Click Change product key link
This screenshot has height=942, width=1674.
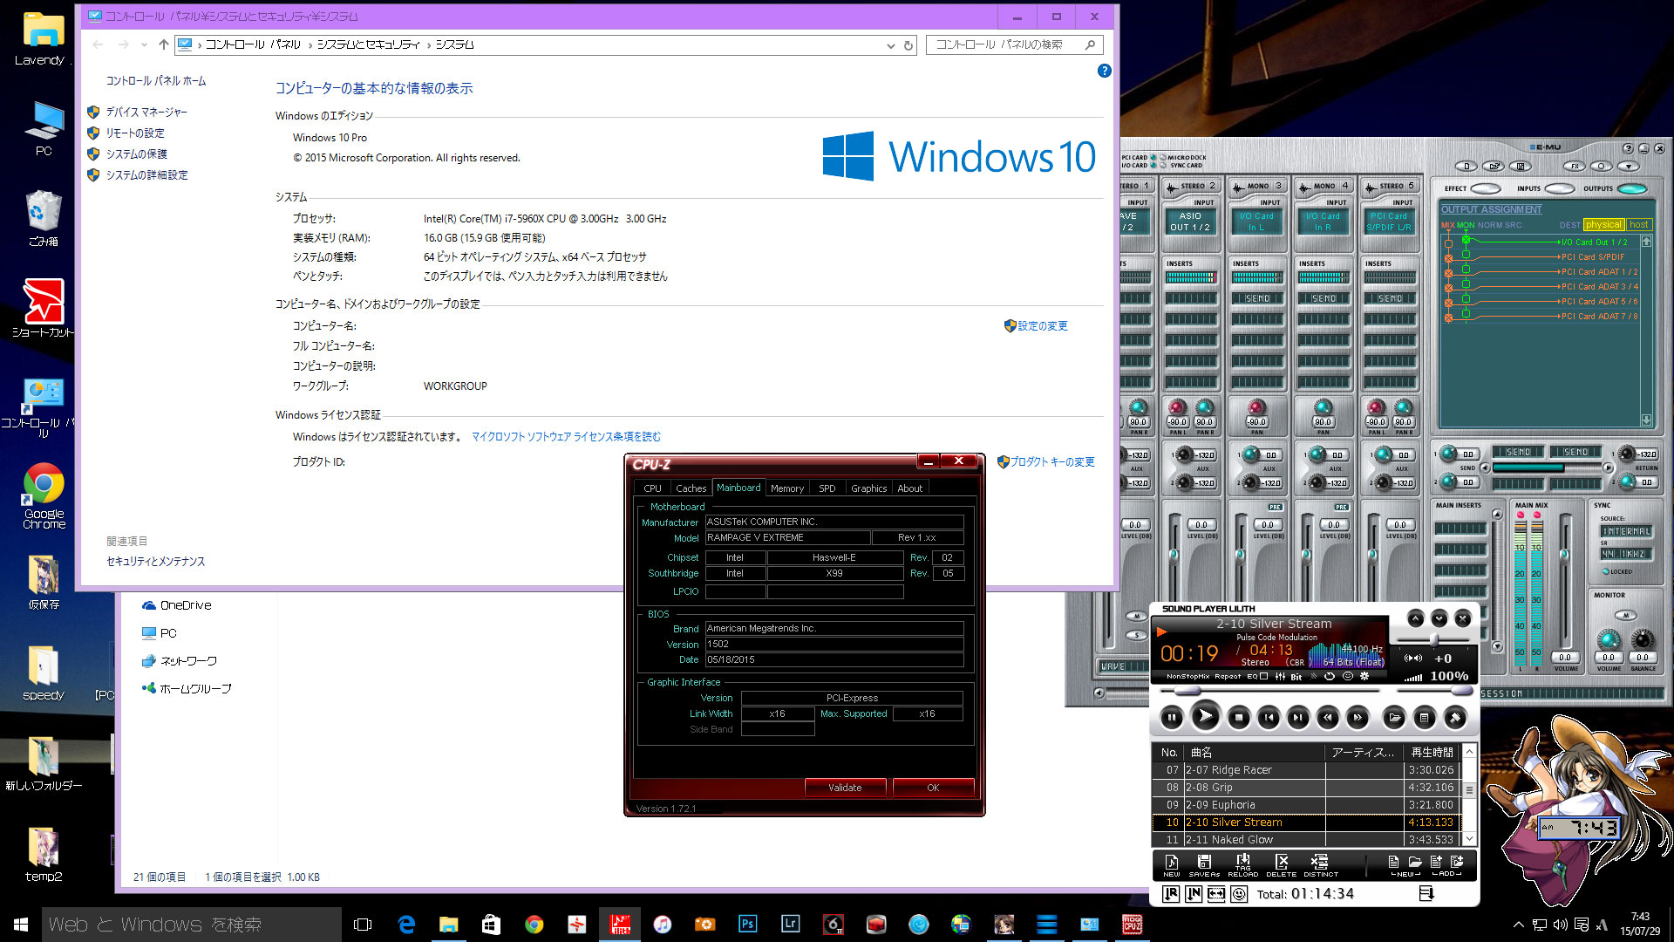click(x=1052, y=462)
